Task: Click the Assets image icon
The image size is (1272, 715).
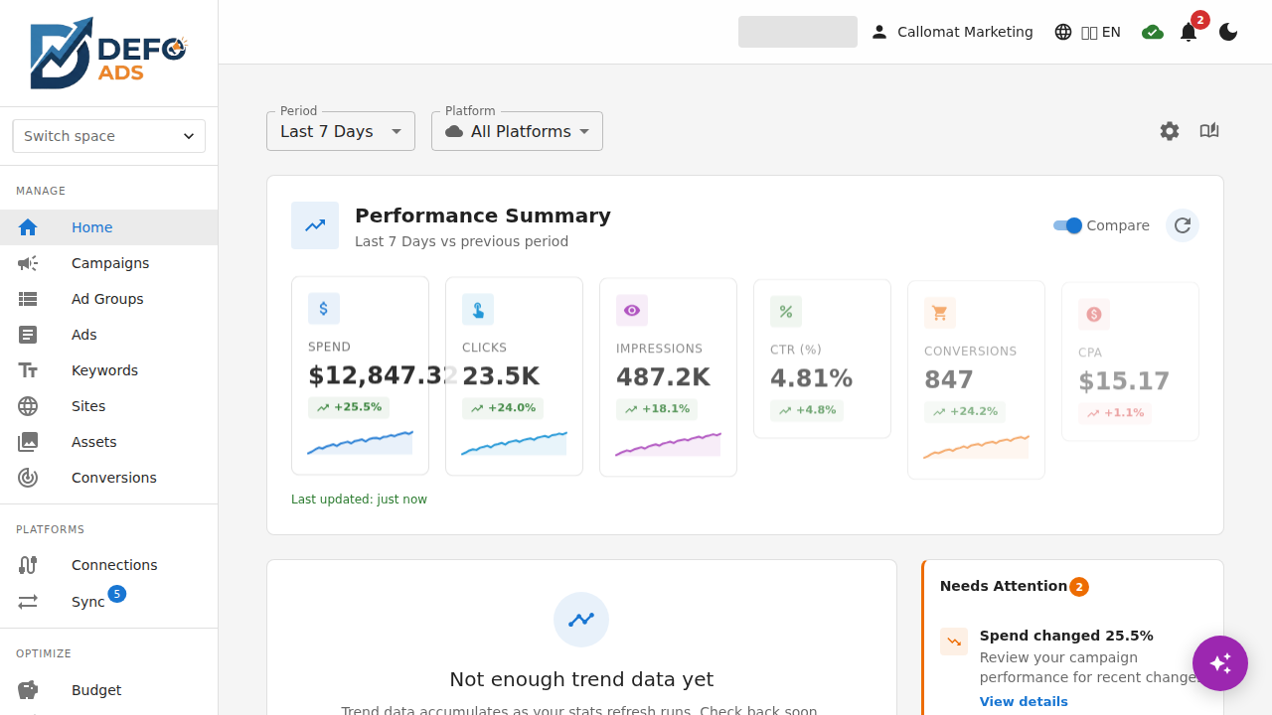Action: [x=28, y=442]
